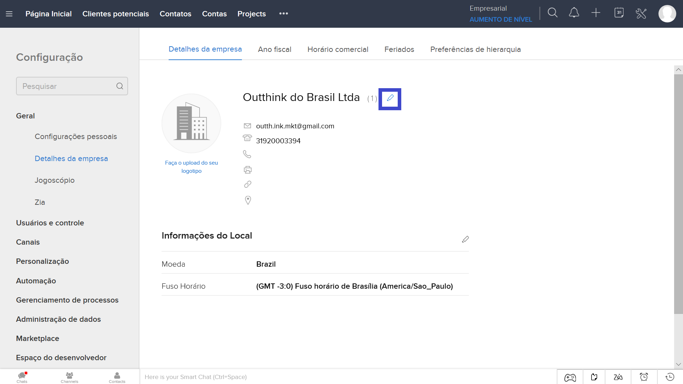This screenshot has width=683, height=384.
Task: Click the plus create icon
Action: pyautogui.click(x=596, y=13)
